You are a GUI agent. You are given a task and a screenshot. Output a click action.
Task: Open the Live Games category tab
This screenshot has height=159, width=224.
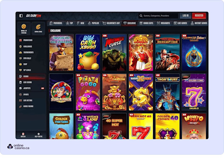pos(180,23)
